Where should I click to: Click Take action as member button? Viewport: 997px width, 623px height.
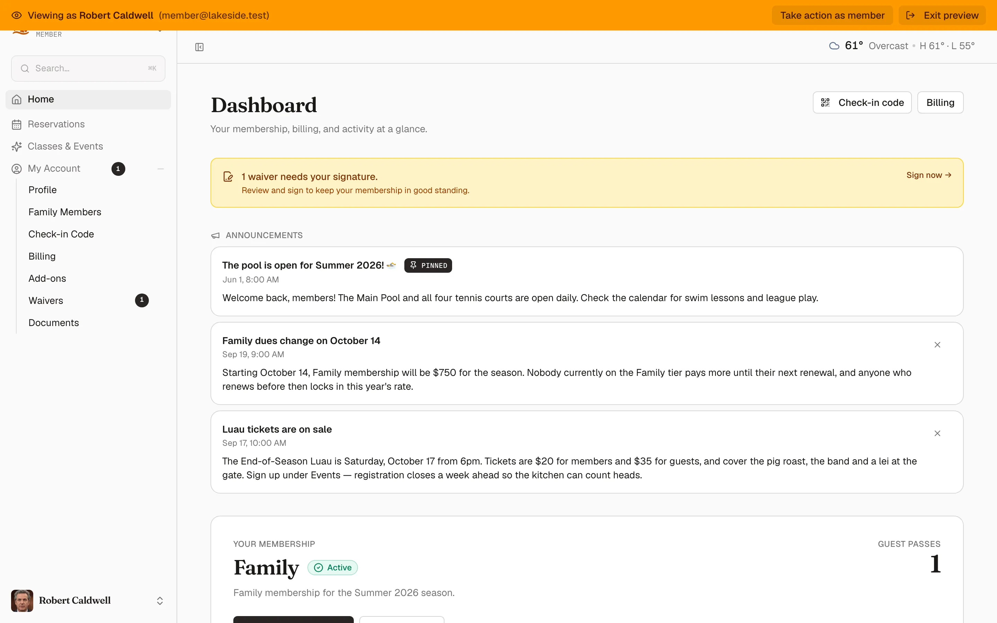832,15
